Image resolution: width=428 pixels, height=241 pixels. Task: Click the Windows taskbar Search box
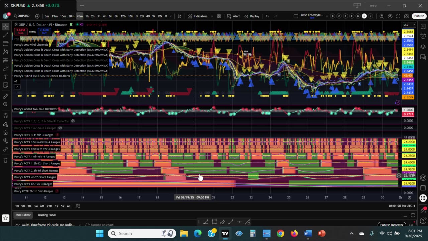pos(142,233)
